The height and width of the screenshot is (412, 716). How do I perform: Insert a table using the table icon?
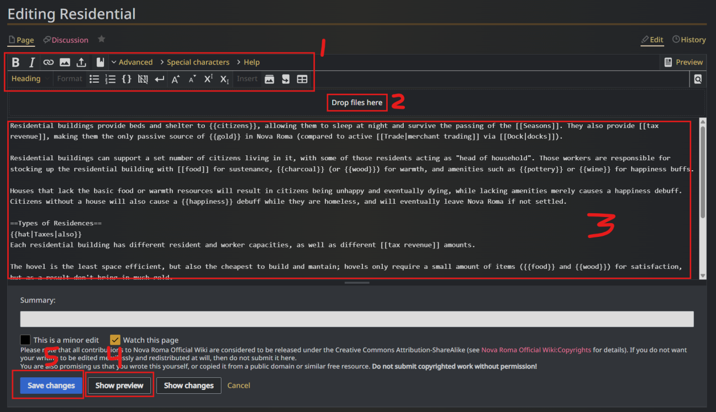tap(302, 79)
